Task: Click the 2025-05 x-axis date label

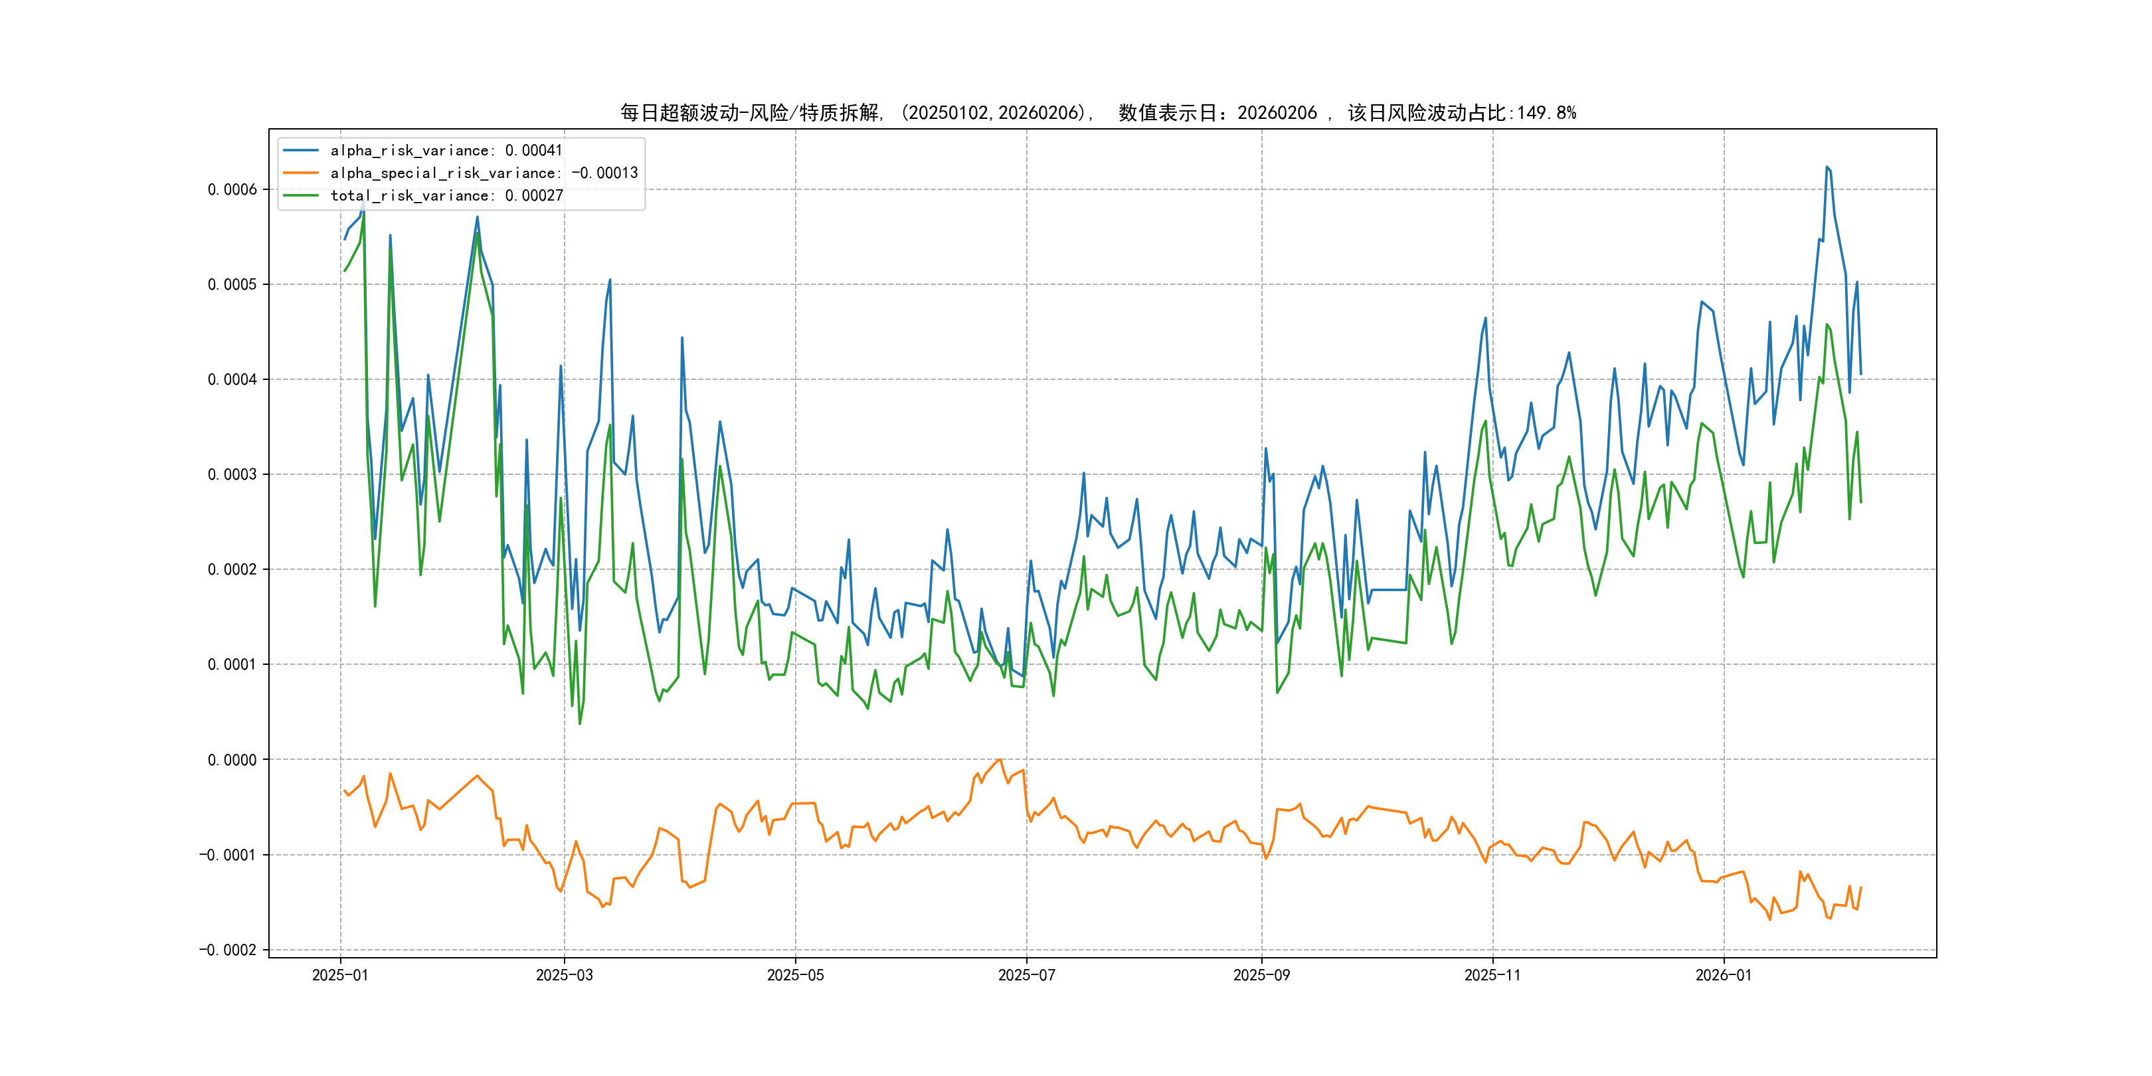Action: pyautogui.click(x=795, y=975)
